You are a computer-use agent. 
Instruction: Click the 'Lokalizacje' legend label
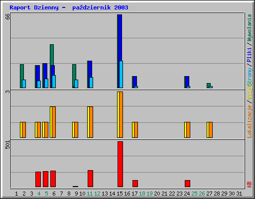pos(249,121)
